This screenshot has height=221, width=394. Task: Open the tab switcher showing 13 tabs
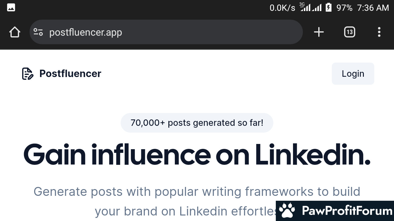click(x=349, y=32)
